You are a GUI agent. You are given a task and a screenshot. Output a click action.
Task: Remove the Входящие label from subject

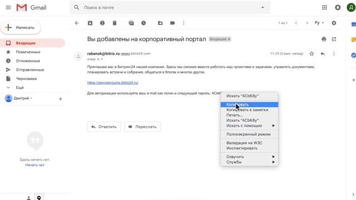tap(229, 39)
